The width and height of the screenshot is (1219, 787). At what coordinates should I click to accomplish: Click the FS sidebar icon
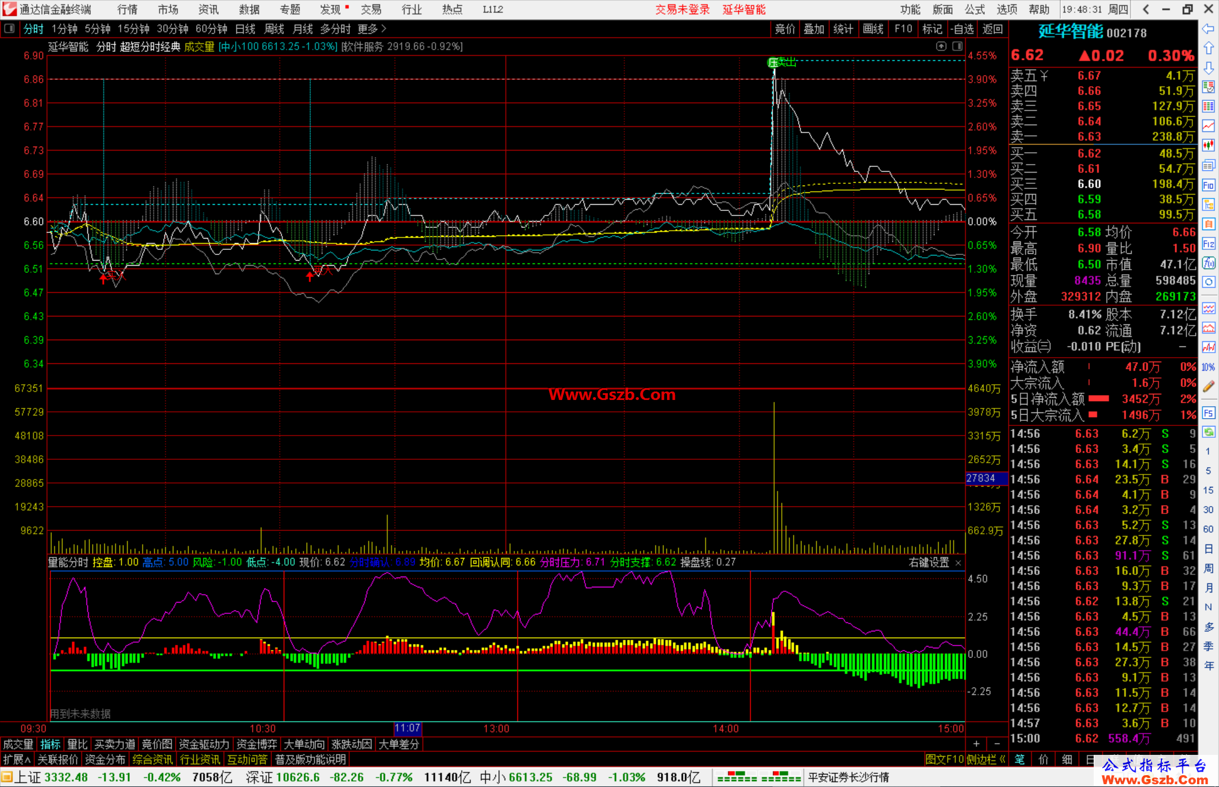[1208, 413]
